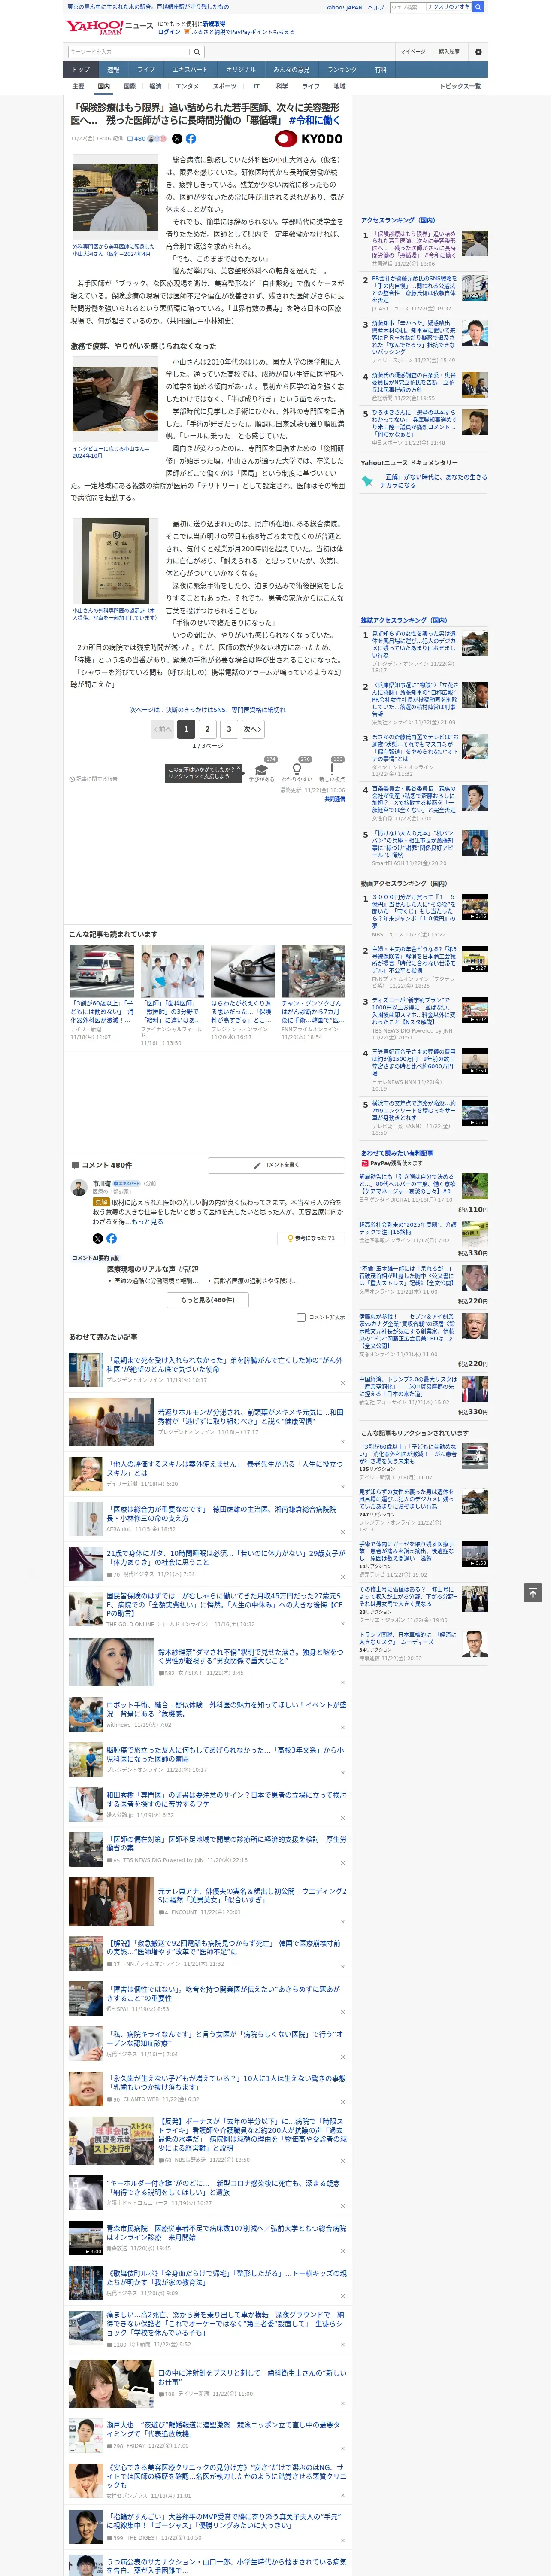Select the 科学 category sub-tab

click(282, 86)
